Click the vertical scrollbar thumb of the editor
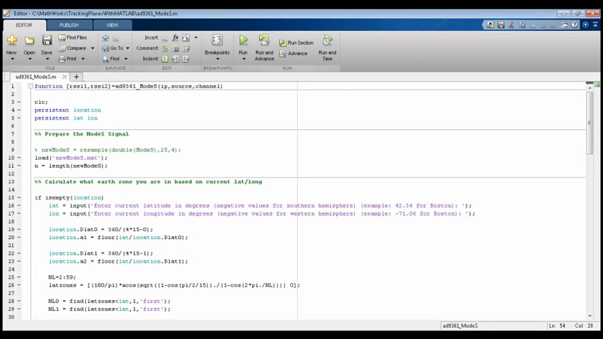603x339 pixels. point(589,123)
